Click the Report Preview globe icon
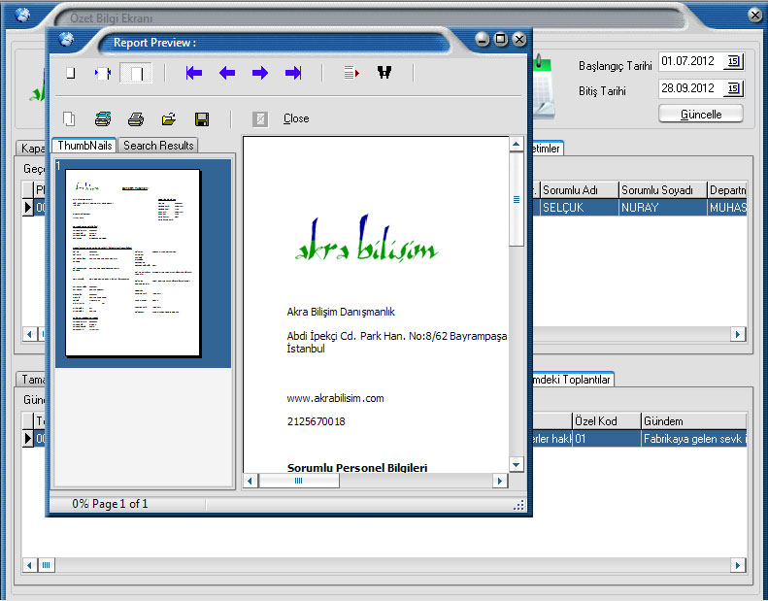The image size is (768, 601). (x=66, y=39)
